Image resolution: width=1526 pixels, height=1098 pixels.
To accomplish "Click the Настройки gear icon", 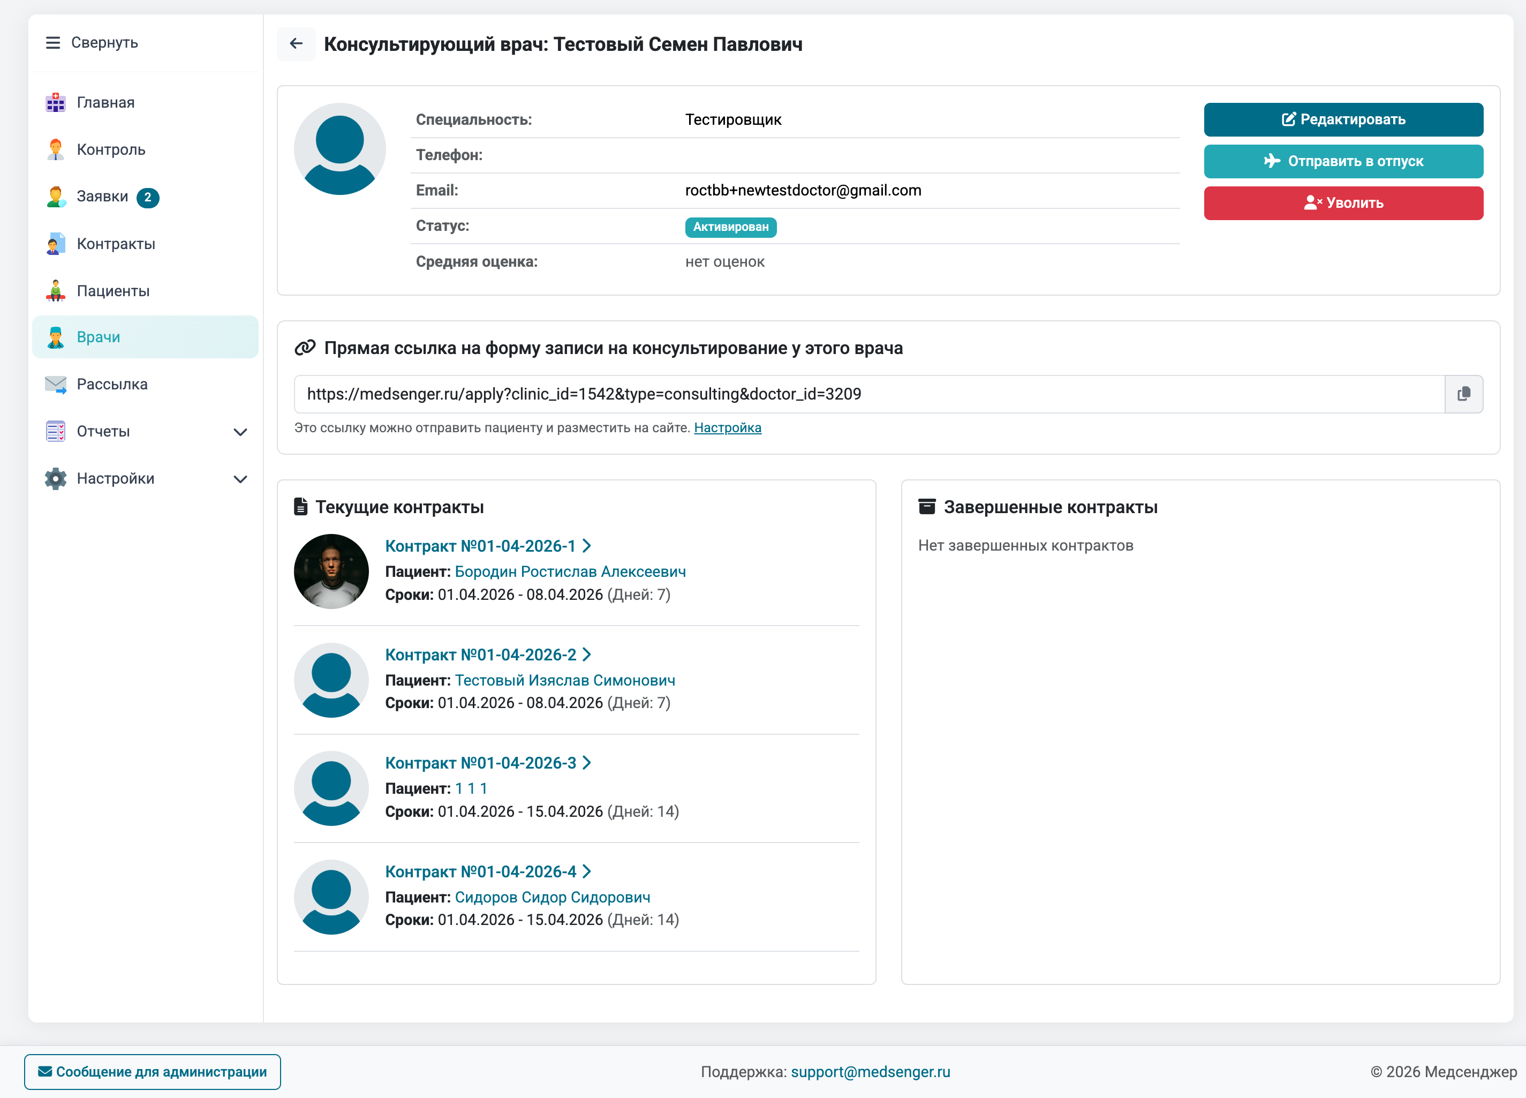I will [x=56, y=479].
